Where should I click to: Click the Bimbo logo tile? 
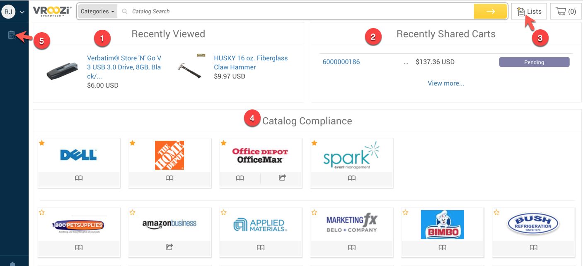click(x=443, y=224)
